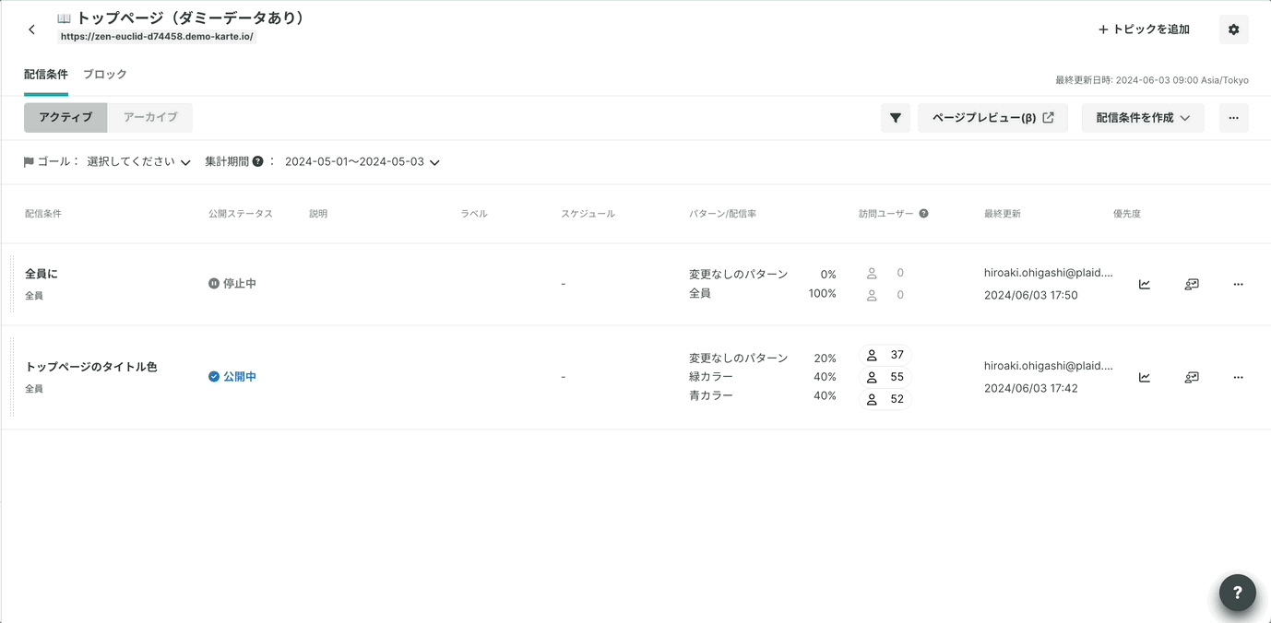Open the トップページのタイトル色 delivery condition
This screenshot has width=1271, height=623.
tap(91, 367)
